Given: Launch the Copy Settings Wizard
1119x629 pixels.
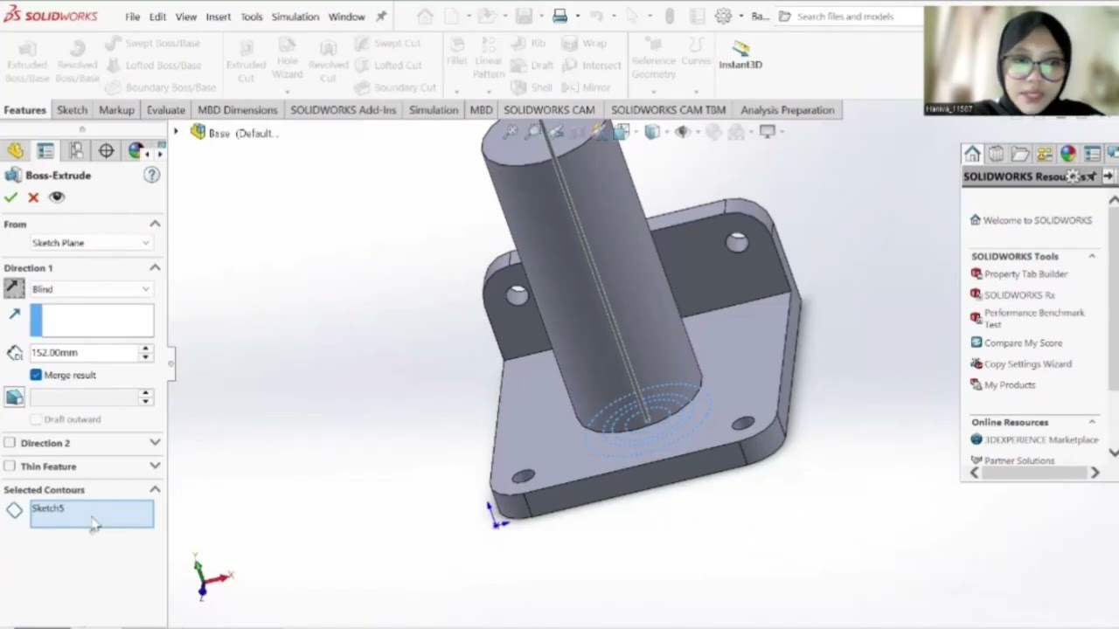Looking at the screenshot, I should coord(1020,364).
